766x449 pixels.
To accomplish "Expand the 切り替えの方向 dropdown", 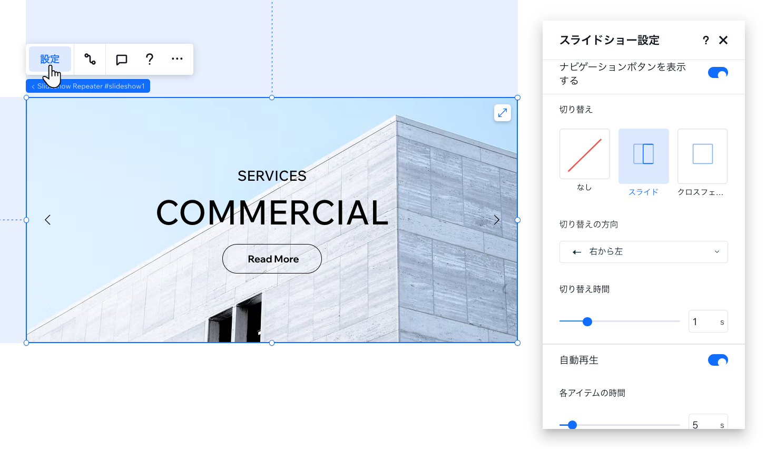I will pyautogui.click(x=643, y=252).
